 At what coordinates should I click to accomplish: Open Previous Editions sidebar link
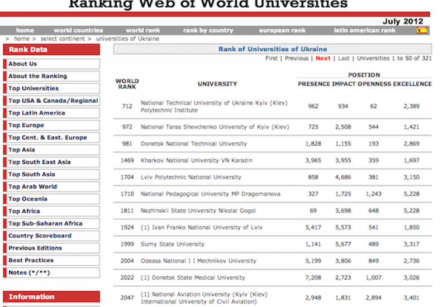pos(51,248)
